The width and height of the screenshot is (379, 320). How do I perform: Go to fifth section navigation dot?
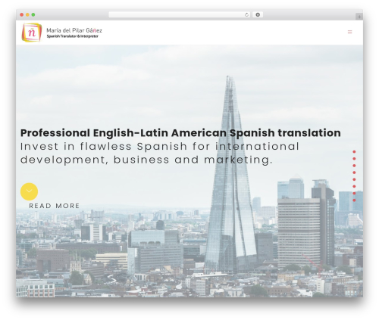[x=354, y=179]
